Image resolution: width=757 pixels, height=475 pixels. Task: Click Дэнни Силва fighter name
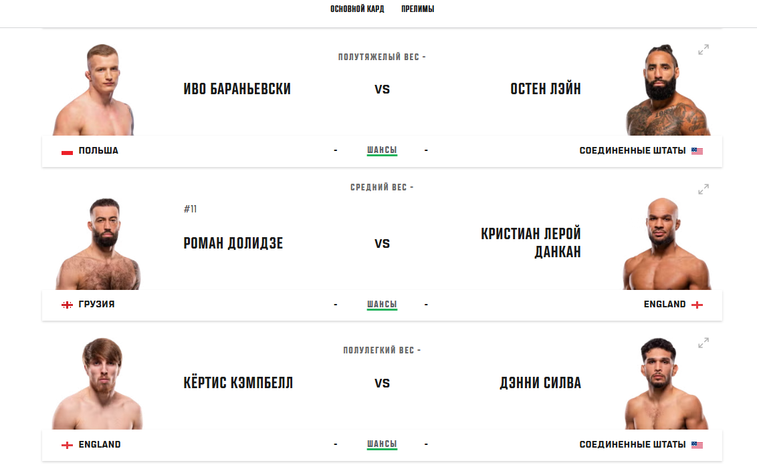pyautogui.click(x=540, y=383)
